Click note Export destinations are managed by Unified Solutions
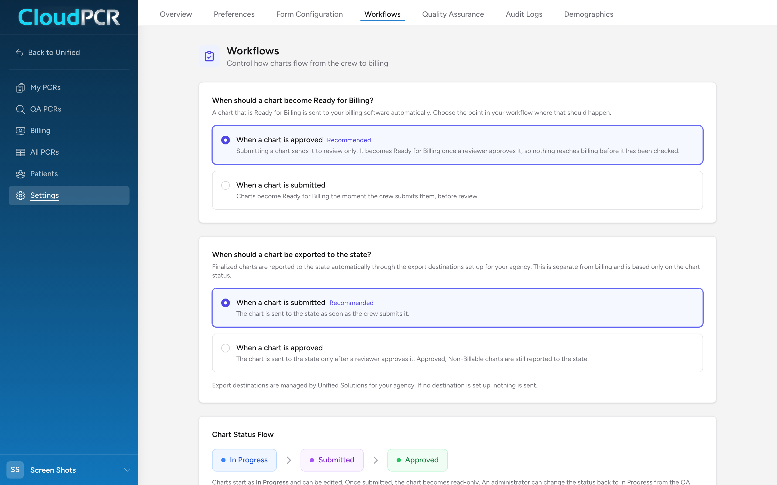The width and height of the screenshot is (777, 485). 375,385
